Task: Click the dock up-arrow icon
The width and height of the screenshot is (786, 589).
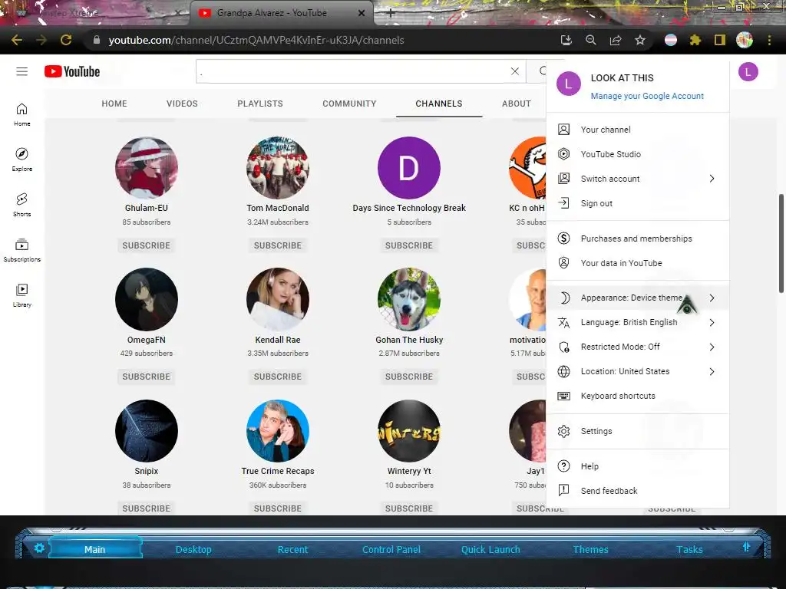Action: click(746, 547)
